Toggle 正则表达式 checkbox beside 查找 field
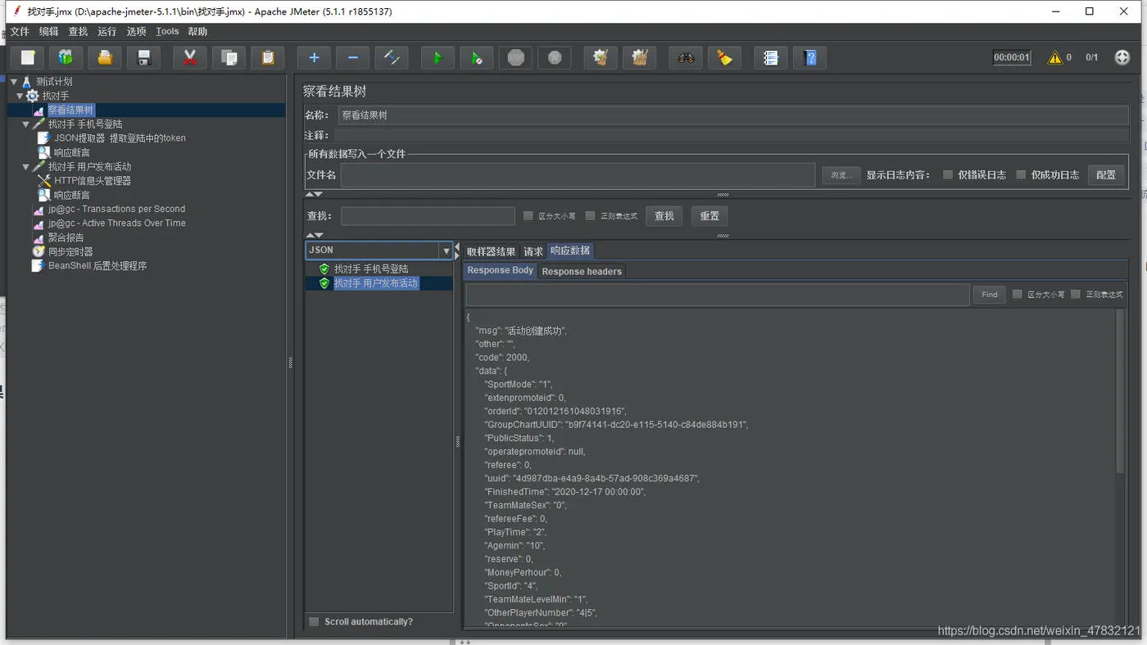Viewport: 1147px width, 645px height. [x=590, y=216]
